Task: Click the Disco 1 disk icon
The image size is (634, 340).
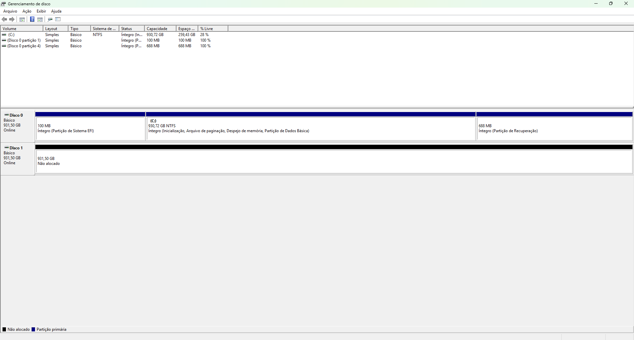Action: (6, 148)
